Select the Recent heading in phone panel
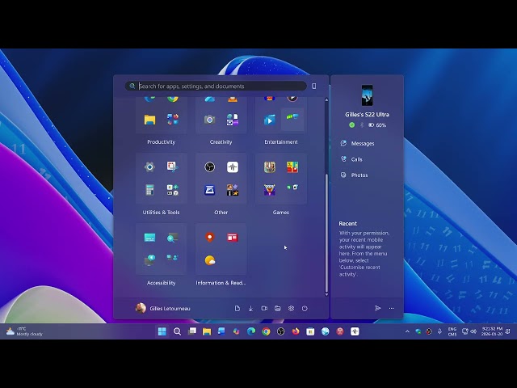The width and height of the screenshot is (517, 388). 348,224
